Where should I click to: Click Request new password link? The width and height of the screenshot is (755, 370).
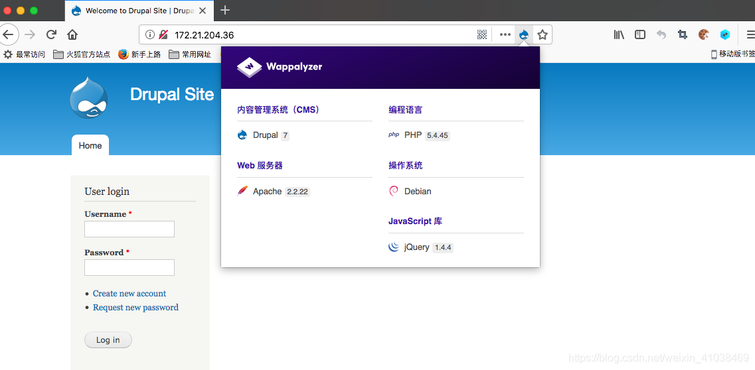[135, 307]
